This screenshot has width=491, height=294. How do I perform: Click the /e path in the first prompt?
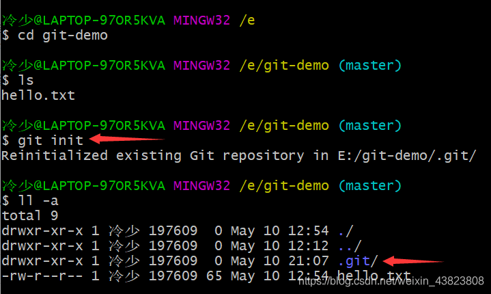(x=247, y=21)
